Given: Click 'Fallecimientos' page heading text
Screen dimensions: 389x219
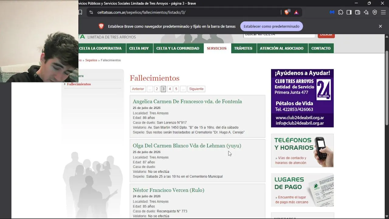Looking at the screenshot, I should [x=155, y=78].
